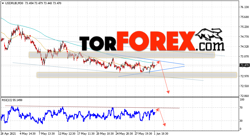Select the USDRUB,M30 symbol title
251x137 pixels.
tap(14, 3)
